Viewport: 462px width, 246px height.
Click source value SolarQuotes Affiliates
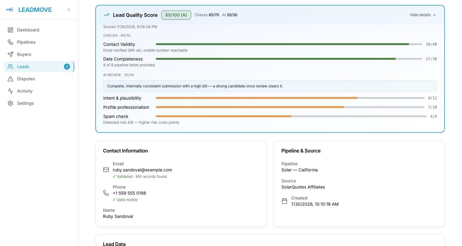303,187
